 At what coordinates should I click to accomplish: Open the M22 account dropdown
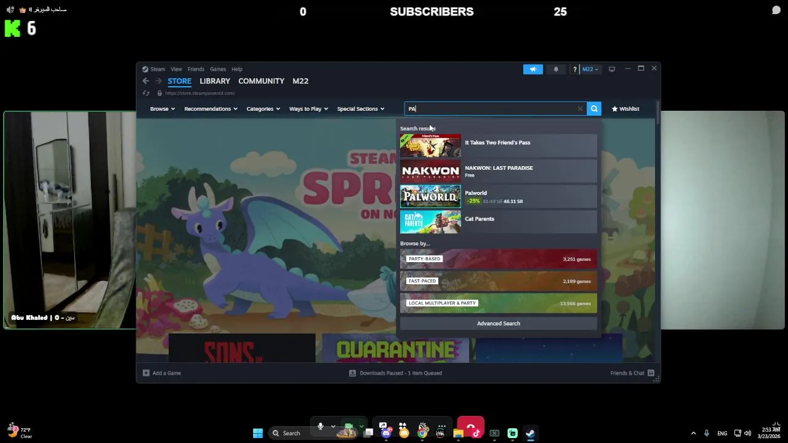point(590,69)
